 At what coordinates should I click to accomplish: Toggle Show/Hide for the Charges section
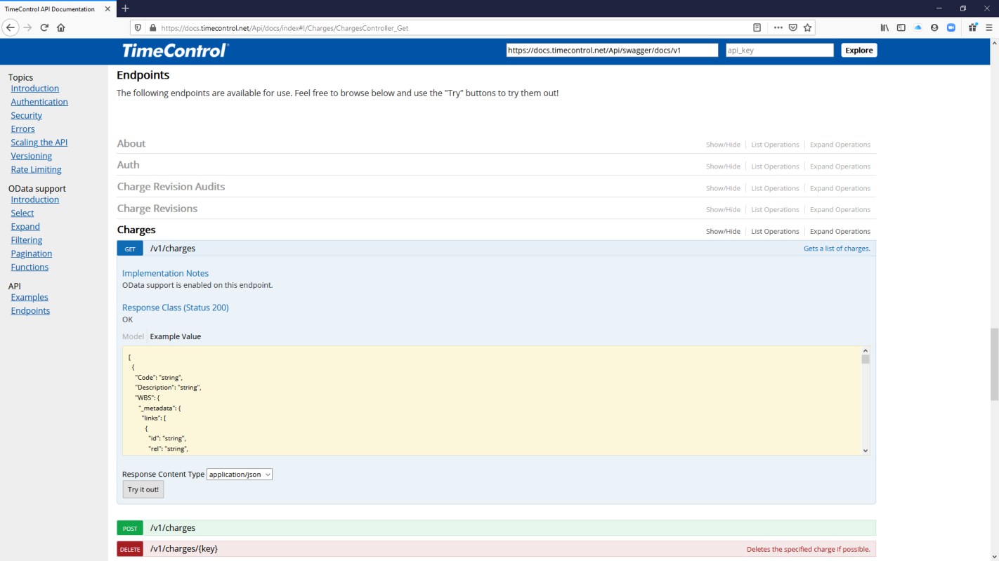click(723, 231)
